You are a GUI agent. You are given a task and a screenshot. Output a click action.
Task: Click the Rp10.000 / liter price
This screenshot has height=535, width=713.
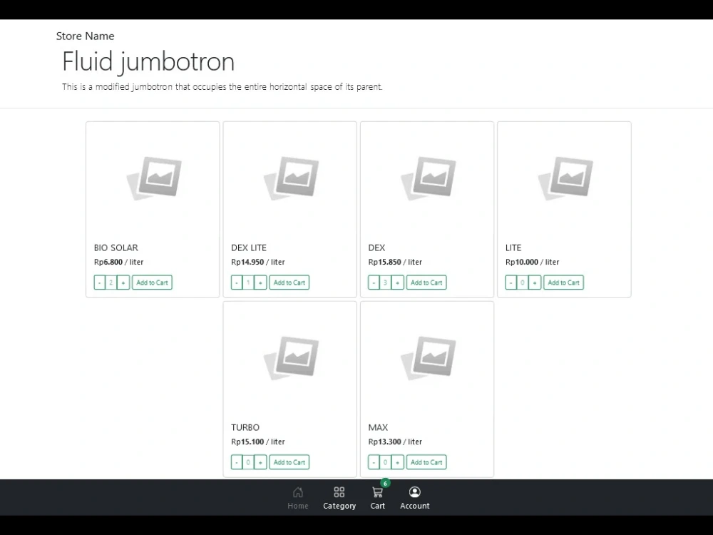pos(532,262)
